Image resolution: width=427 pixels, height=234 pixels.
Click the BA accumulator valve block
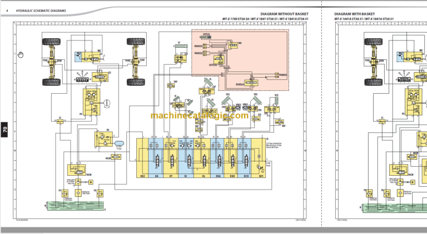point(103,136)
